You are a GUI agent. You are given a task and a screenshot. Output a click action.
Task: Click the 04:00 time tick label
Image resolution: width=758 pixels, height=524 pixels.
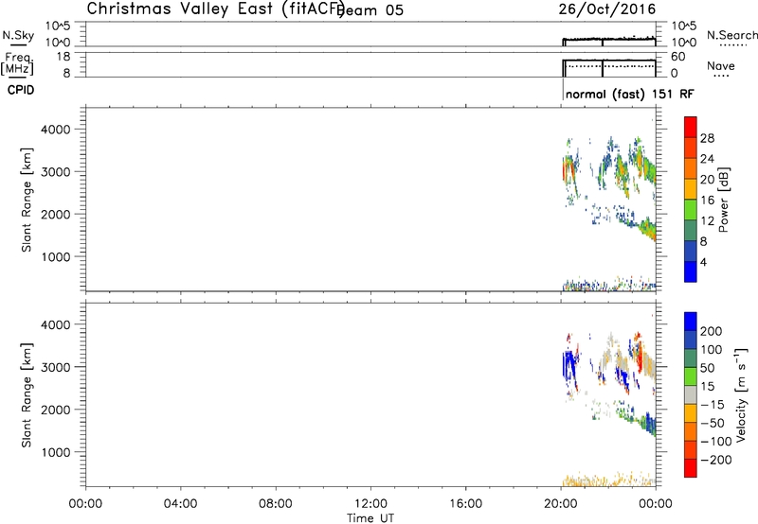tap(180, 504)
